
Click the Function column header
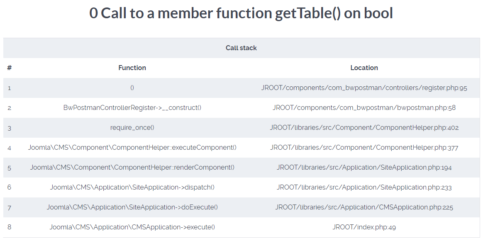(132, 68)
